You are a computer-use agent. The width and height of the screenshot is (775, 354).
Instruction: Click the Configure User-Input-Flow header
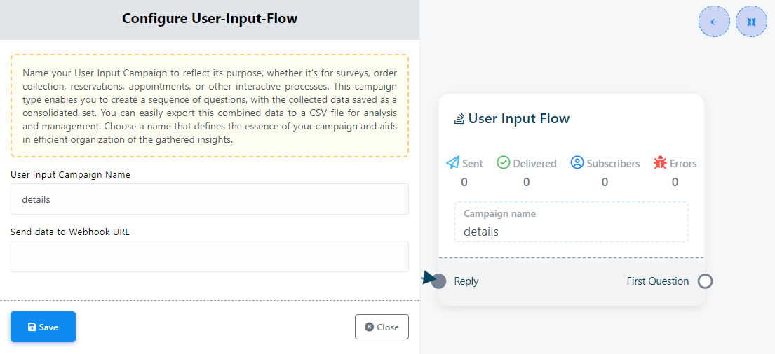click(x=210, y=19)
